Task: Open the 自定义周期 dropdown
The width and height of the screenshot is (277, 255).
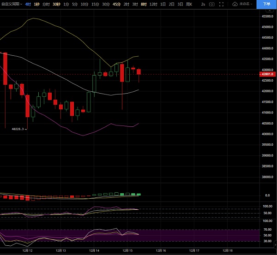Action: pos(11,4)
